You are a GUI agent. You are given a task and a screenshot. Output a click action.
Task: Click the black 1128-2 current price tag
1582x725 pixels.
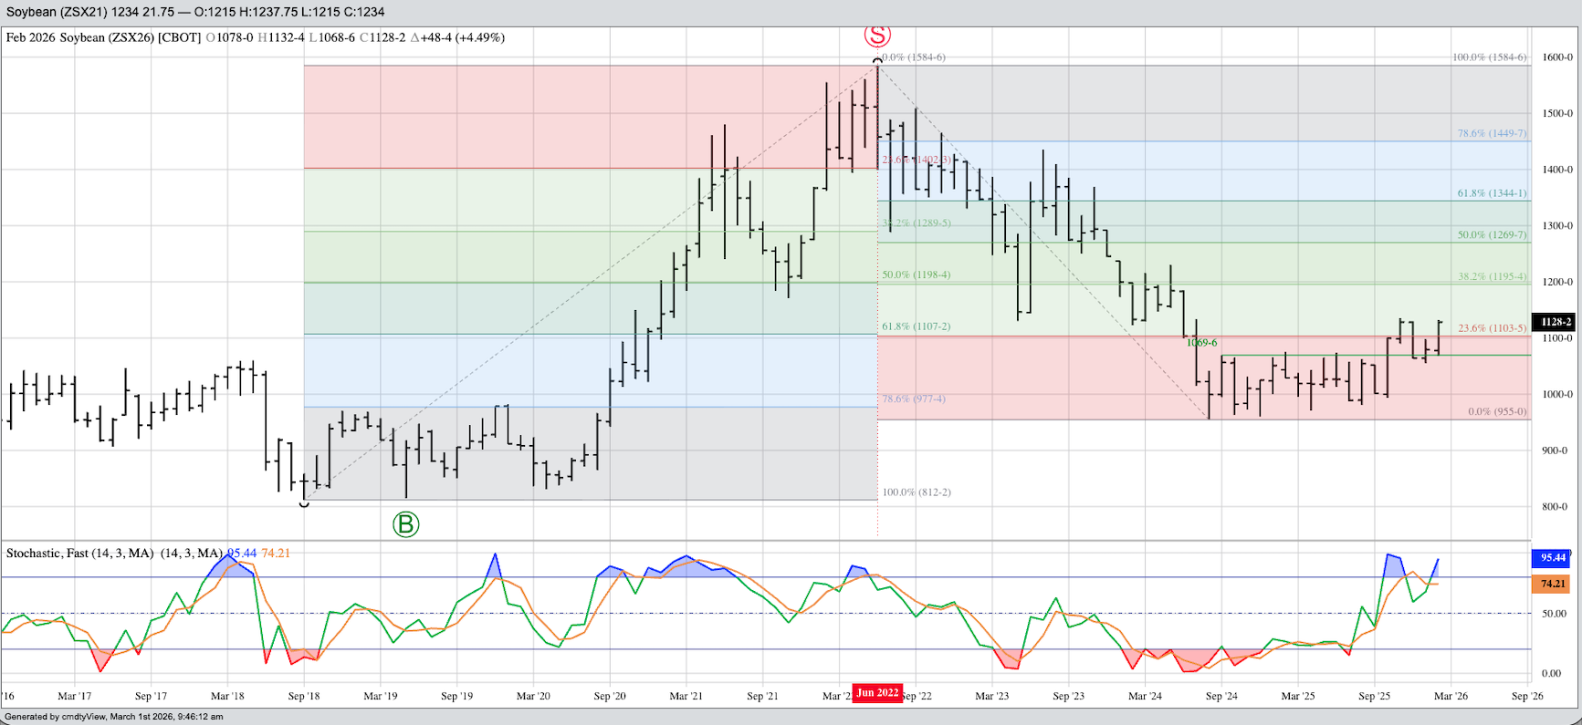(1555, 322)
